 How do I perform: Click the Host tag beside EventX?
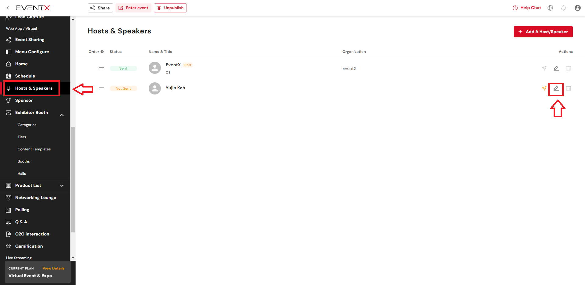click(x=188, y=65)
